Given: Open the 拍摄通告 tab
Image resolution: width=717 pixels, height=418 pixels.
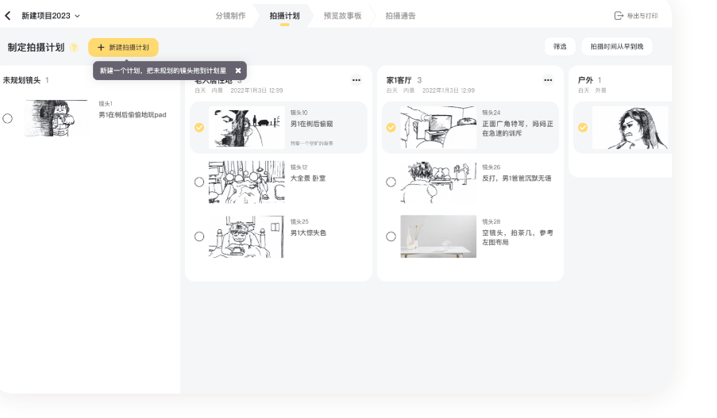Looking at the screenshot, I should [x=400, y=16].
